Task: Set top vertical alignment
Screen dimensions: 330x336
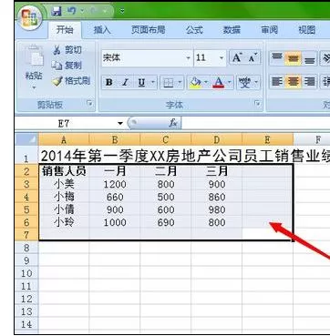Action: click(x=276, y=58)
